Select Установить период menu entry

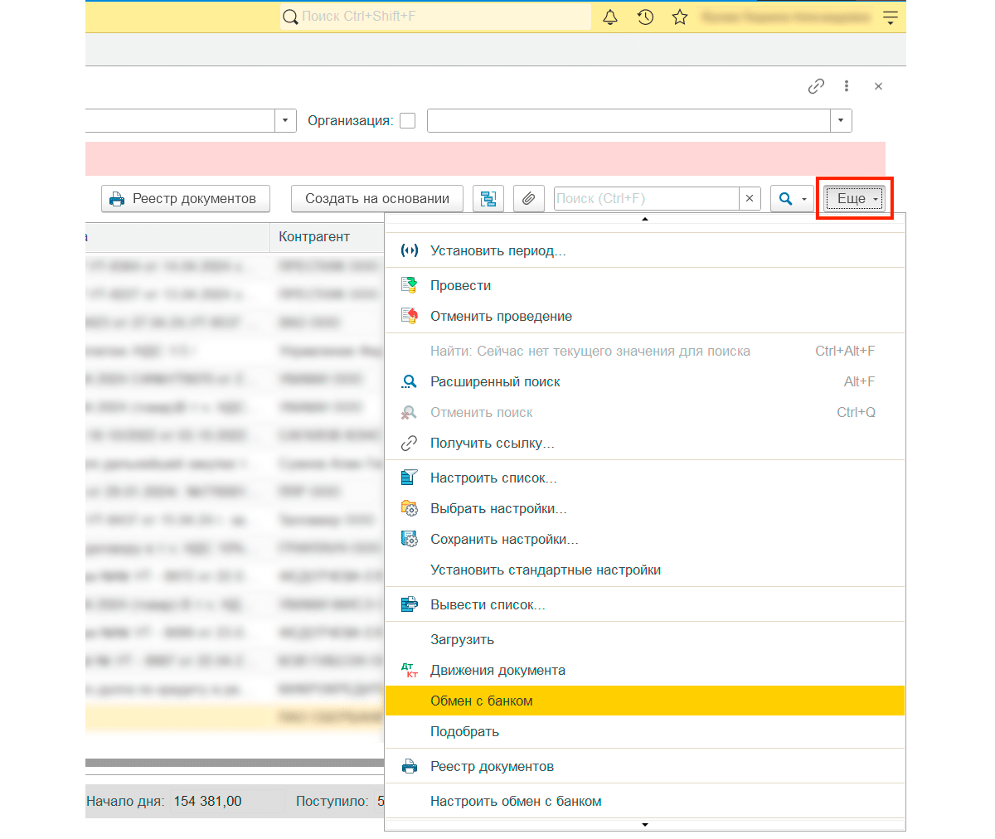tap(498, 250)
